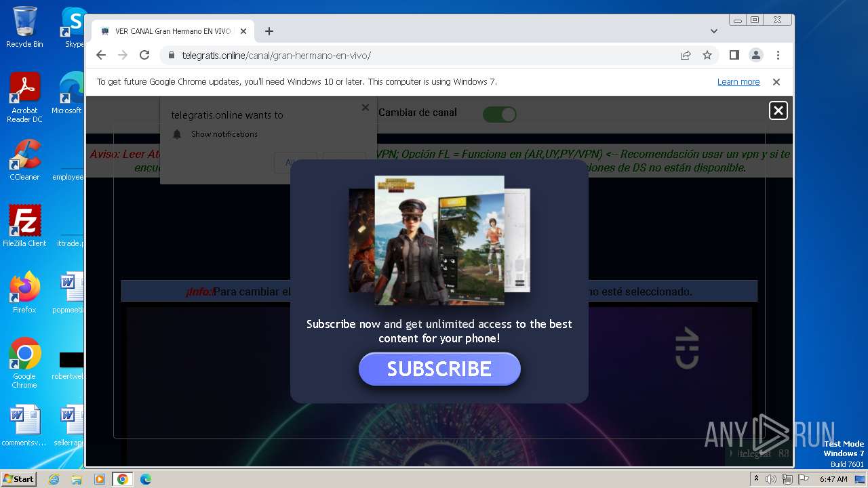Open Microsoft Edge from the taskbar

[145, 479]
